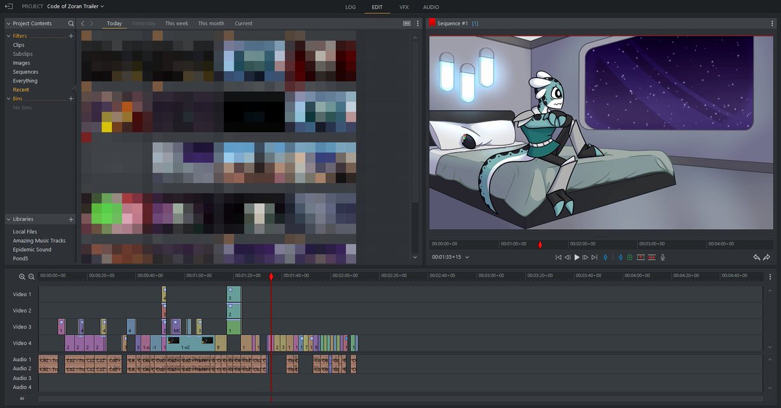The image size is (781, 408).
Task: Switch to the LOG tab
Action: tap(351, 7)
